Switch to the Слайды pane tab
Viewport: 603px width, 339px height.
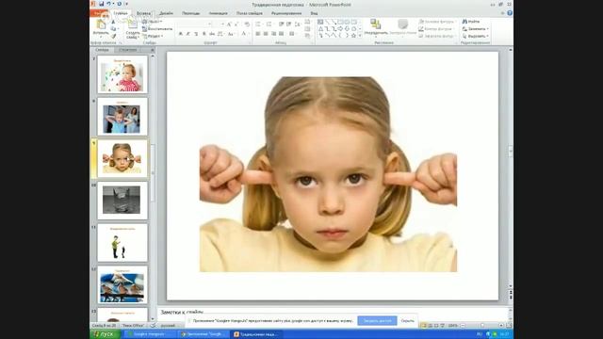103,50
